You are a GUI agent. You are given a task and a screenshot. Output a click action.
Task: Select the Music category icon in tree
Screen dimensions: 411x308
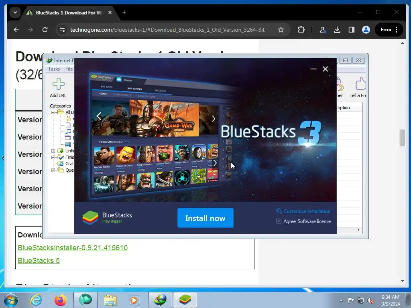pos(68,132)
